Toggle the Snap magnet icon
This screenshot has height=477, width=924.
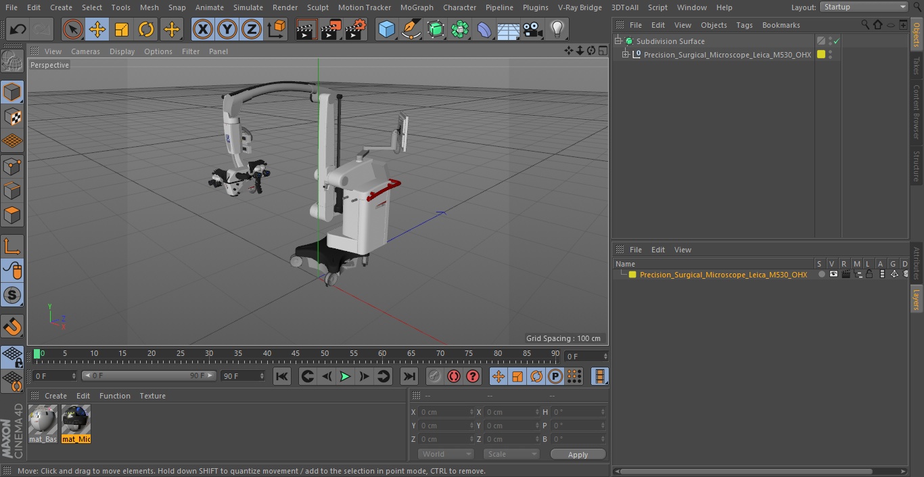pos(12,326)
